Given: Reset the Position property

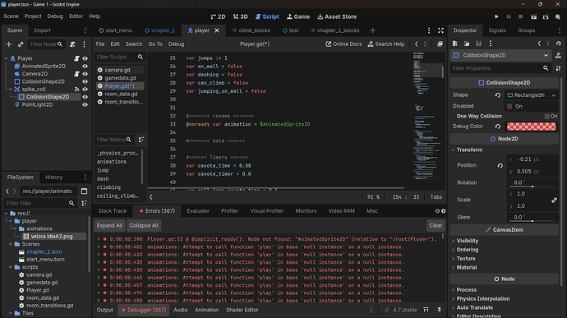Looking at the screenshot, I should [x=500, y=165].
